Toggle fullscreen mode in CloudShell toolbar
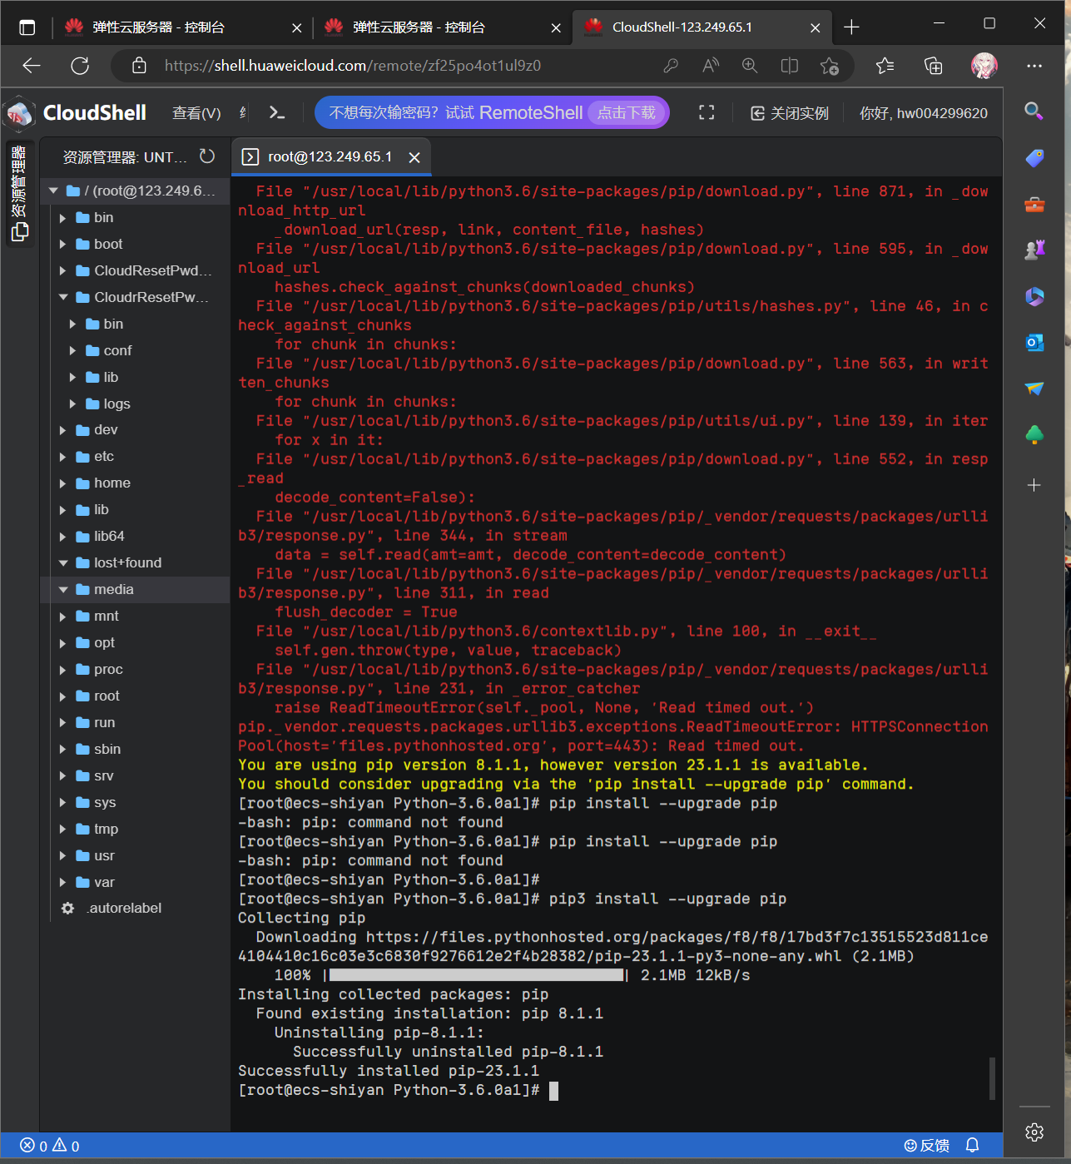This screenshot has width=1071, height=1164. (707, 113)
